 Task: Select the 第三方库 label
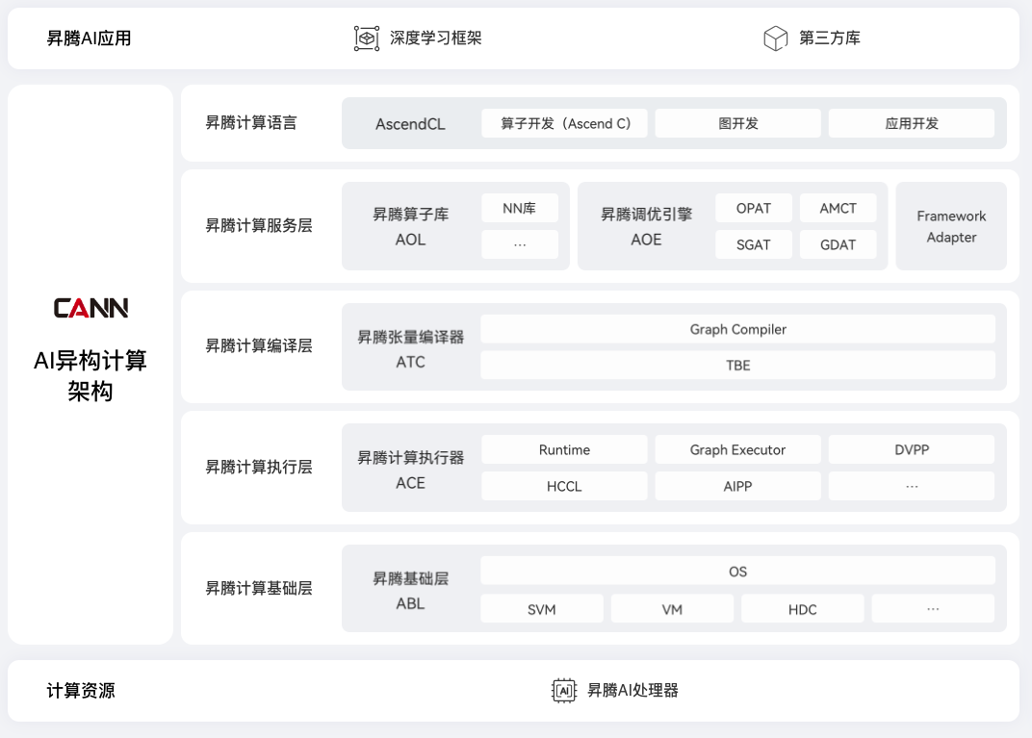[x=829, y=38]
